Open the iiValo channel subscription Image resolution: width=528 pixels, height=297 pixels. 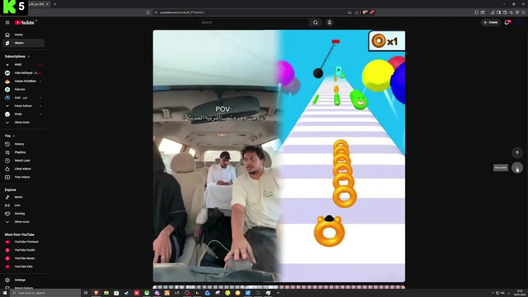pyautogui.click(x=24, y=114)
